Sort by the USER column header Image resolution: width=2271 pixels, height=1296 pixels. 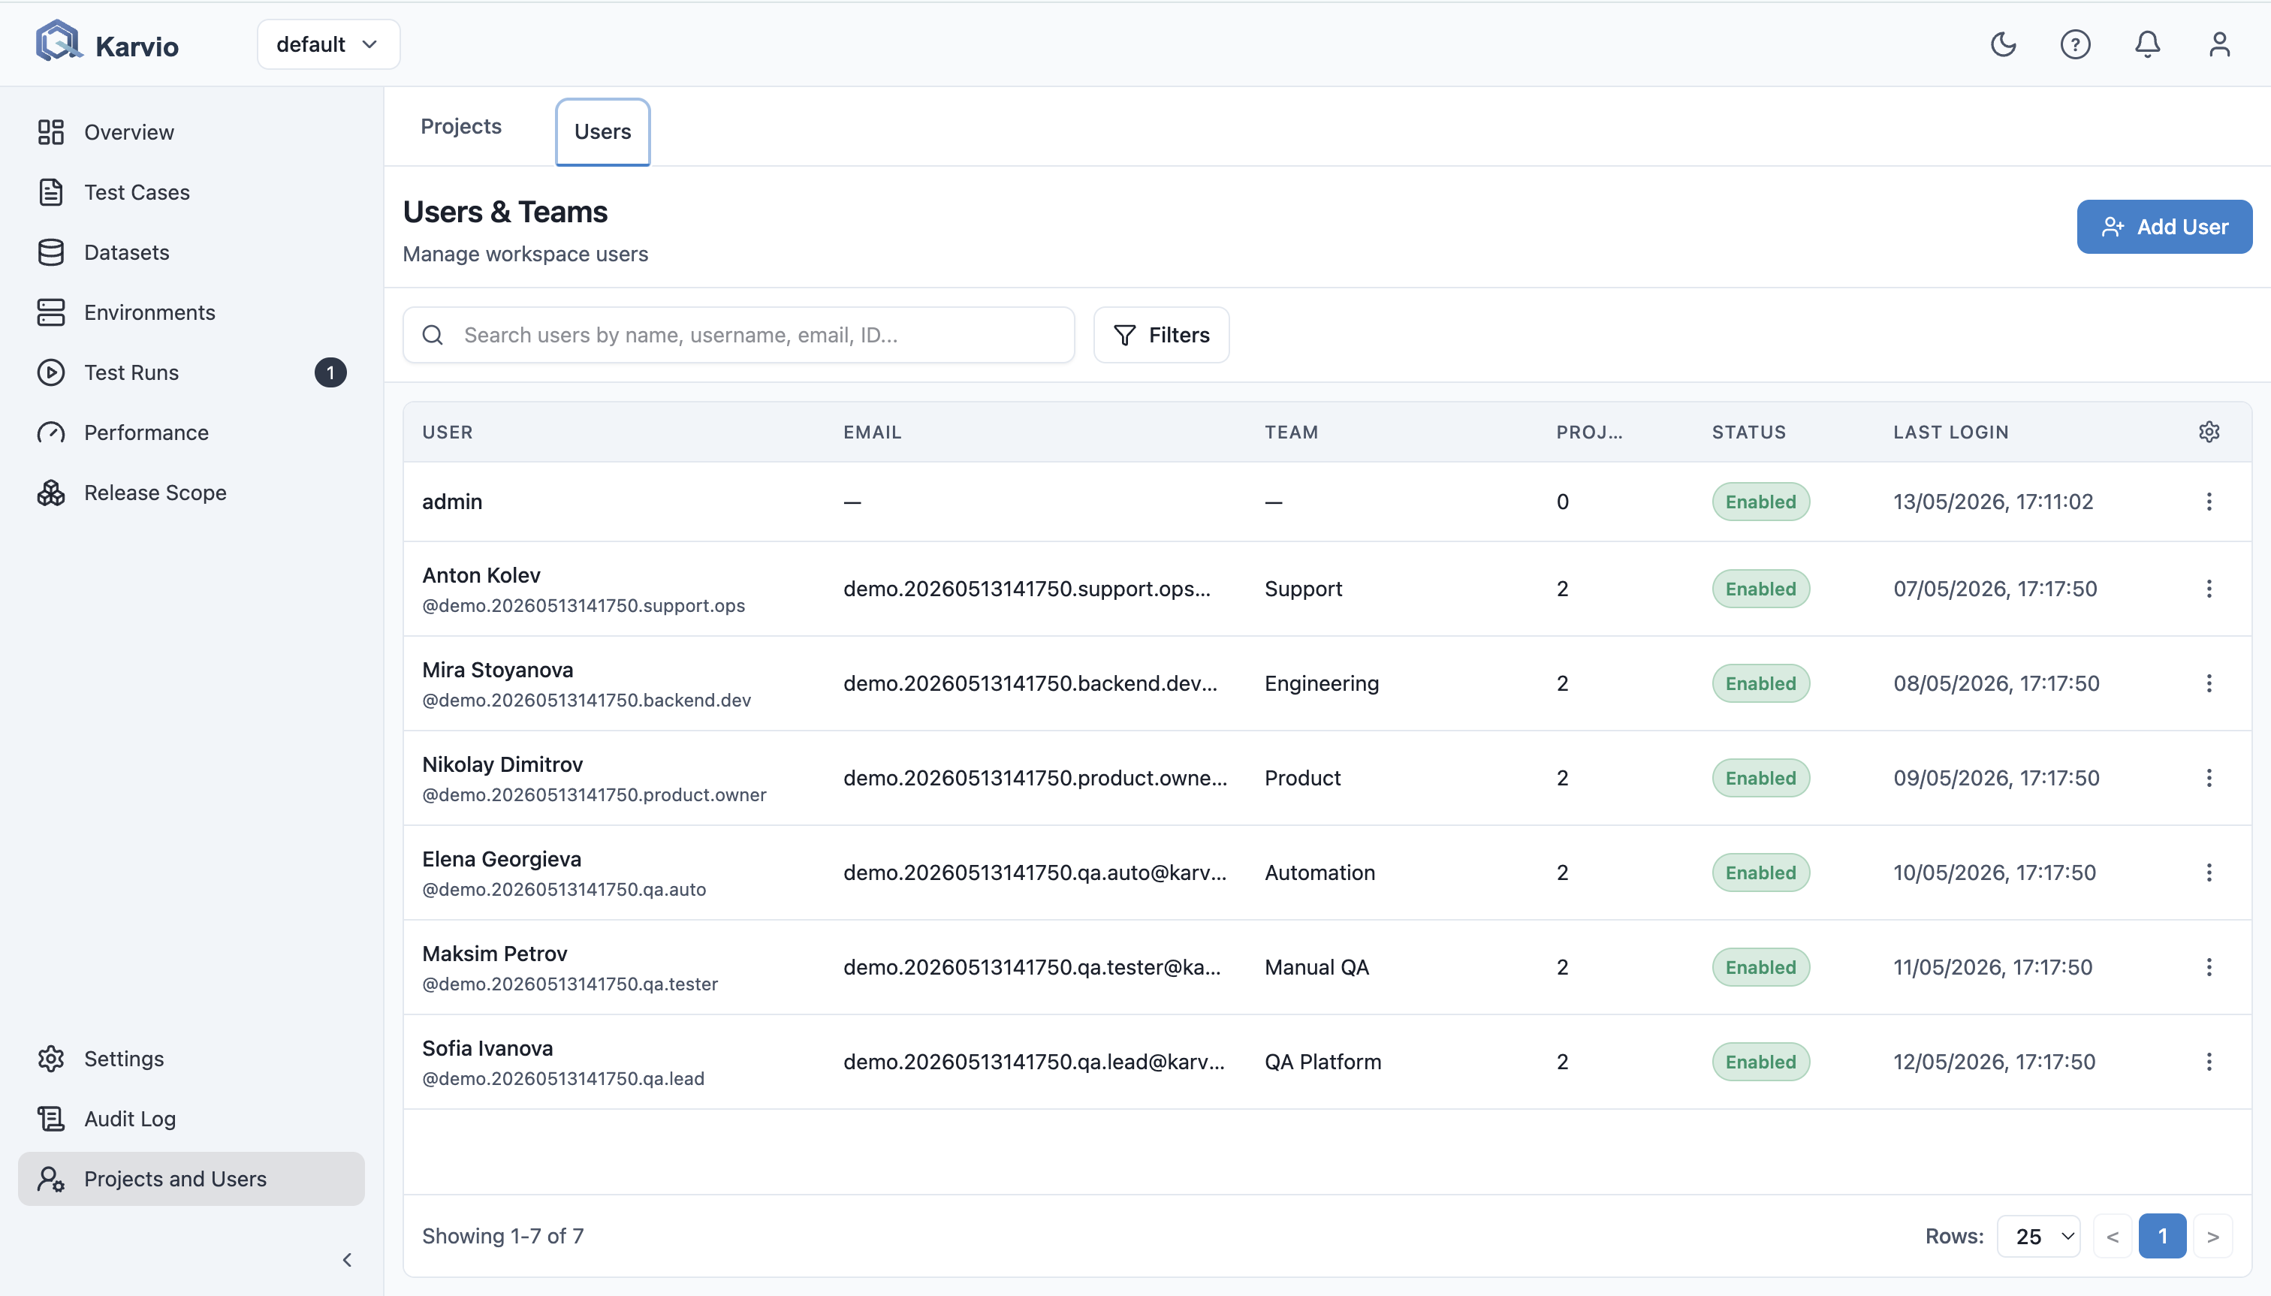click(x=448, y=432)
